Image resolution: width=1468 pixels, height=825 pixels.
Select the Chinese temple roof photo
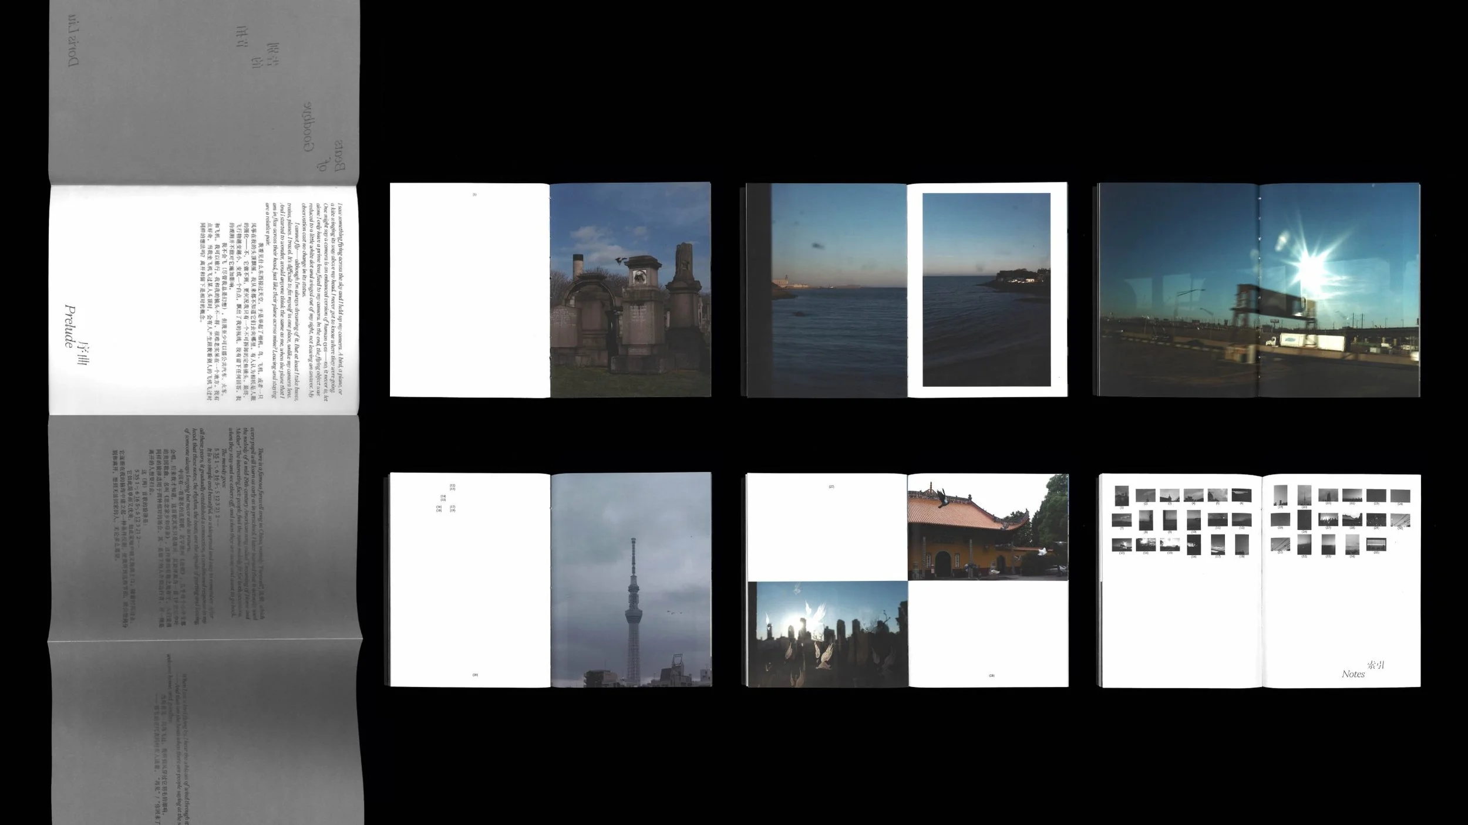pos(988,528)
